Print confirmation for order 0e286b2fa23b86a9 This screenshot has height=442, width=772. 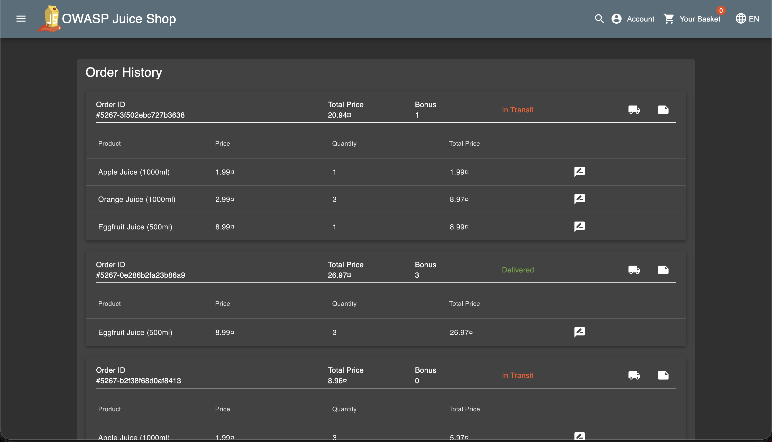(663, 270)
